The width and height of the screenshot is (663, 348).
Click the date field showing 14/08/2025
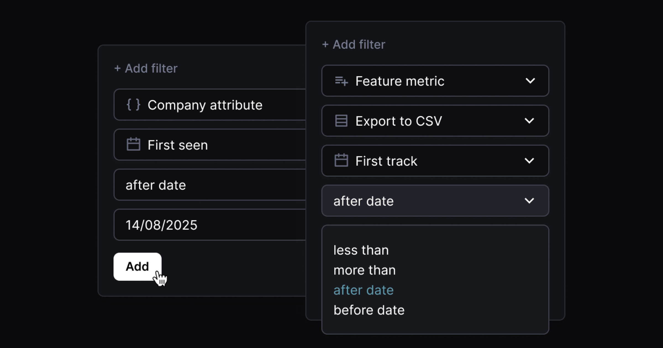pos(210,225)
